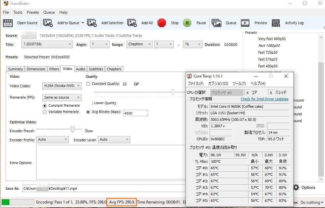Select Avg Bitrate (kbps) radio button

coord(88,112)
